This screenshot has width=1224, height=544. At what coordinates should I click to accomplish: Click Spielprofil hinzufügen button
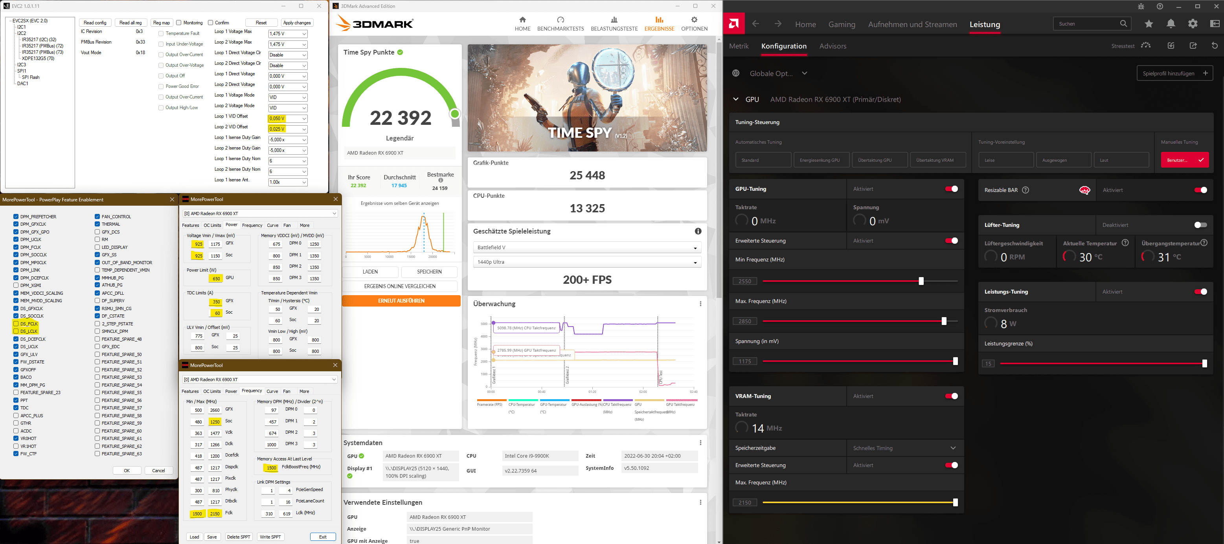tap(1174, 73)
